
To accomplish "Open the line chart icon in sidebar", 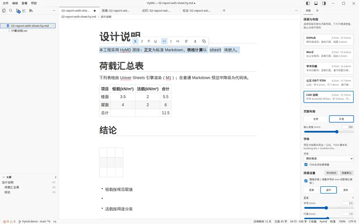I will [24, 10].
